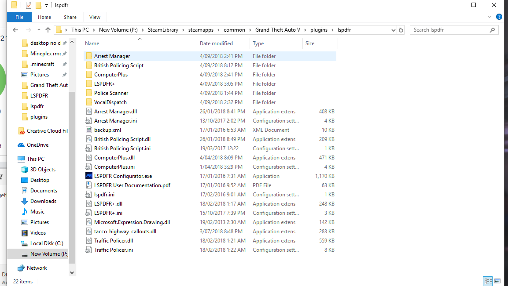Select British Policing Script folder
Screen dimensions: 508x286
click(118, 65)
